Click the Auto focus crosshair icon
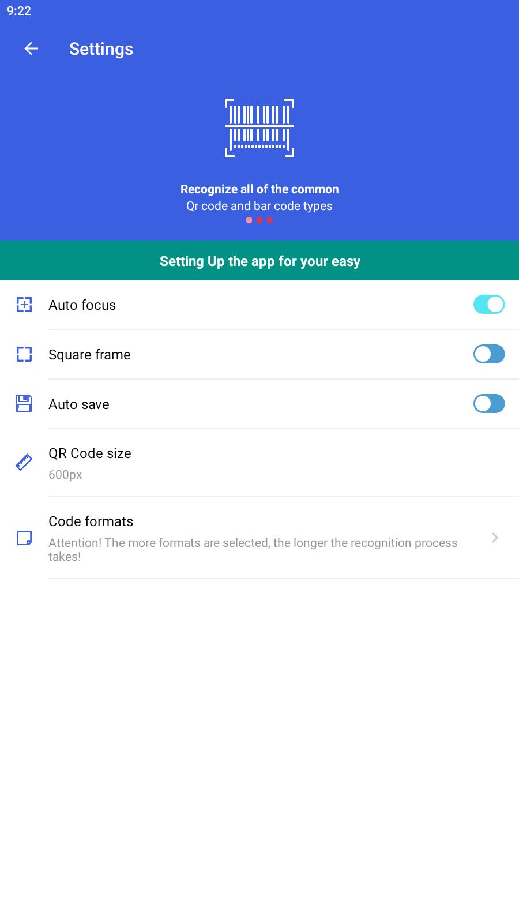 tap(24, 305)
